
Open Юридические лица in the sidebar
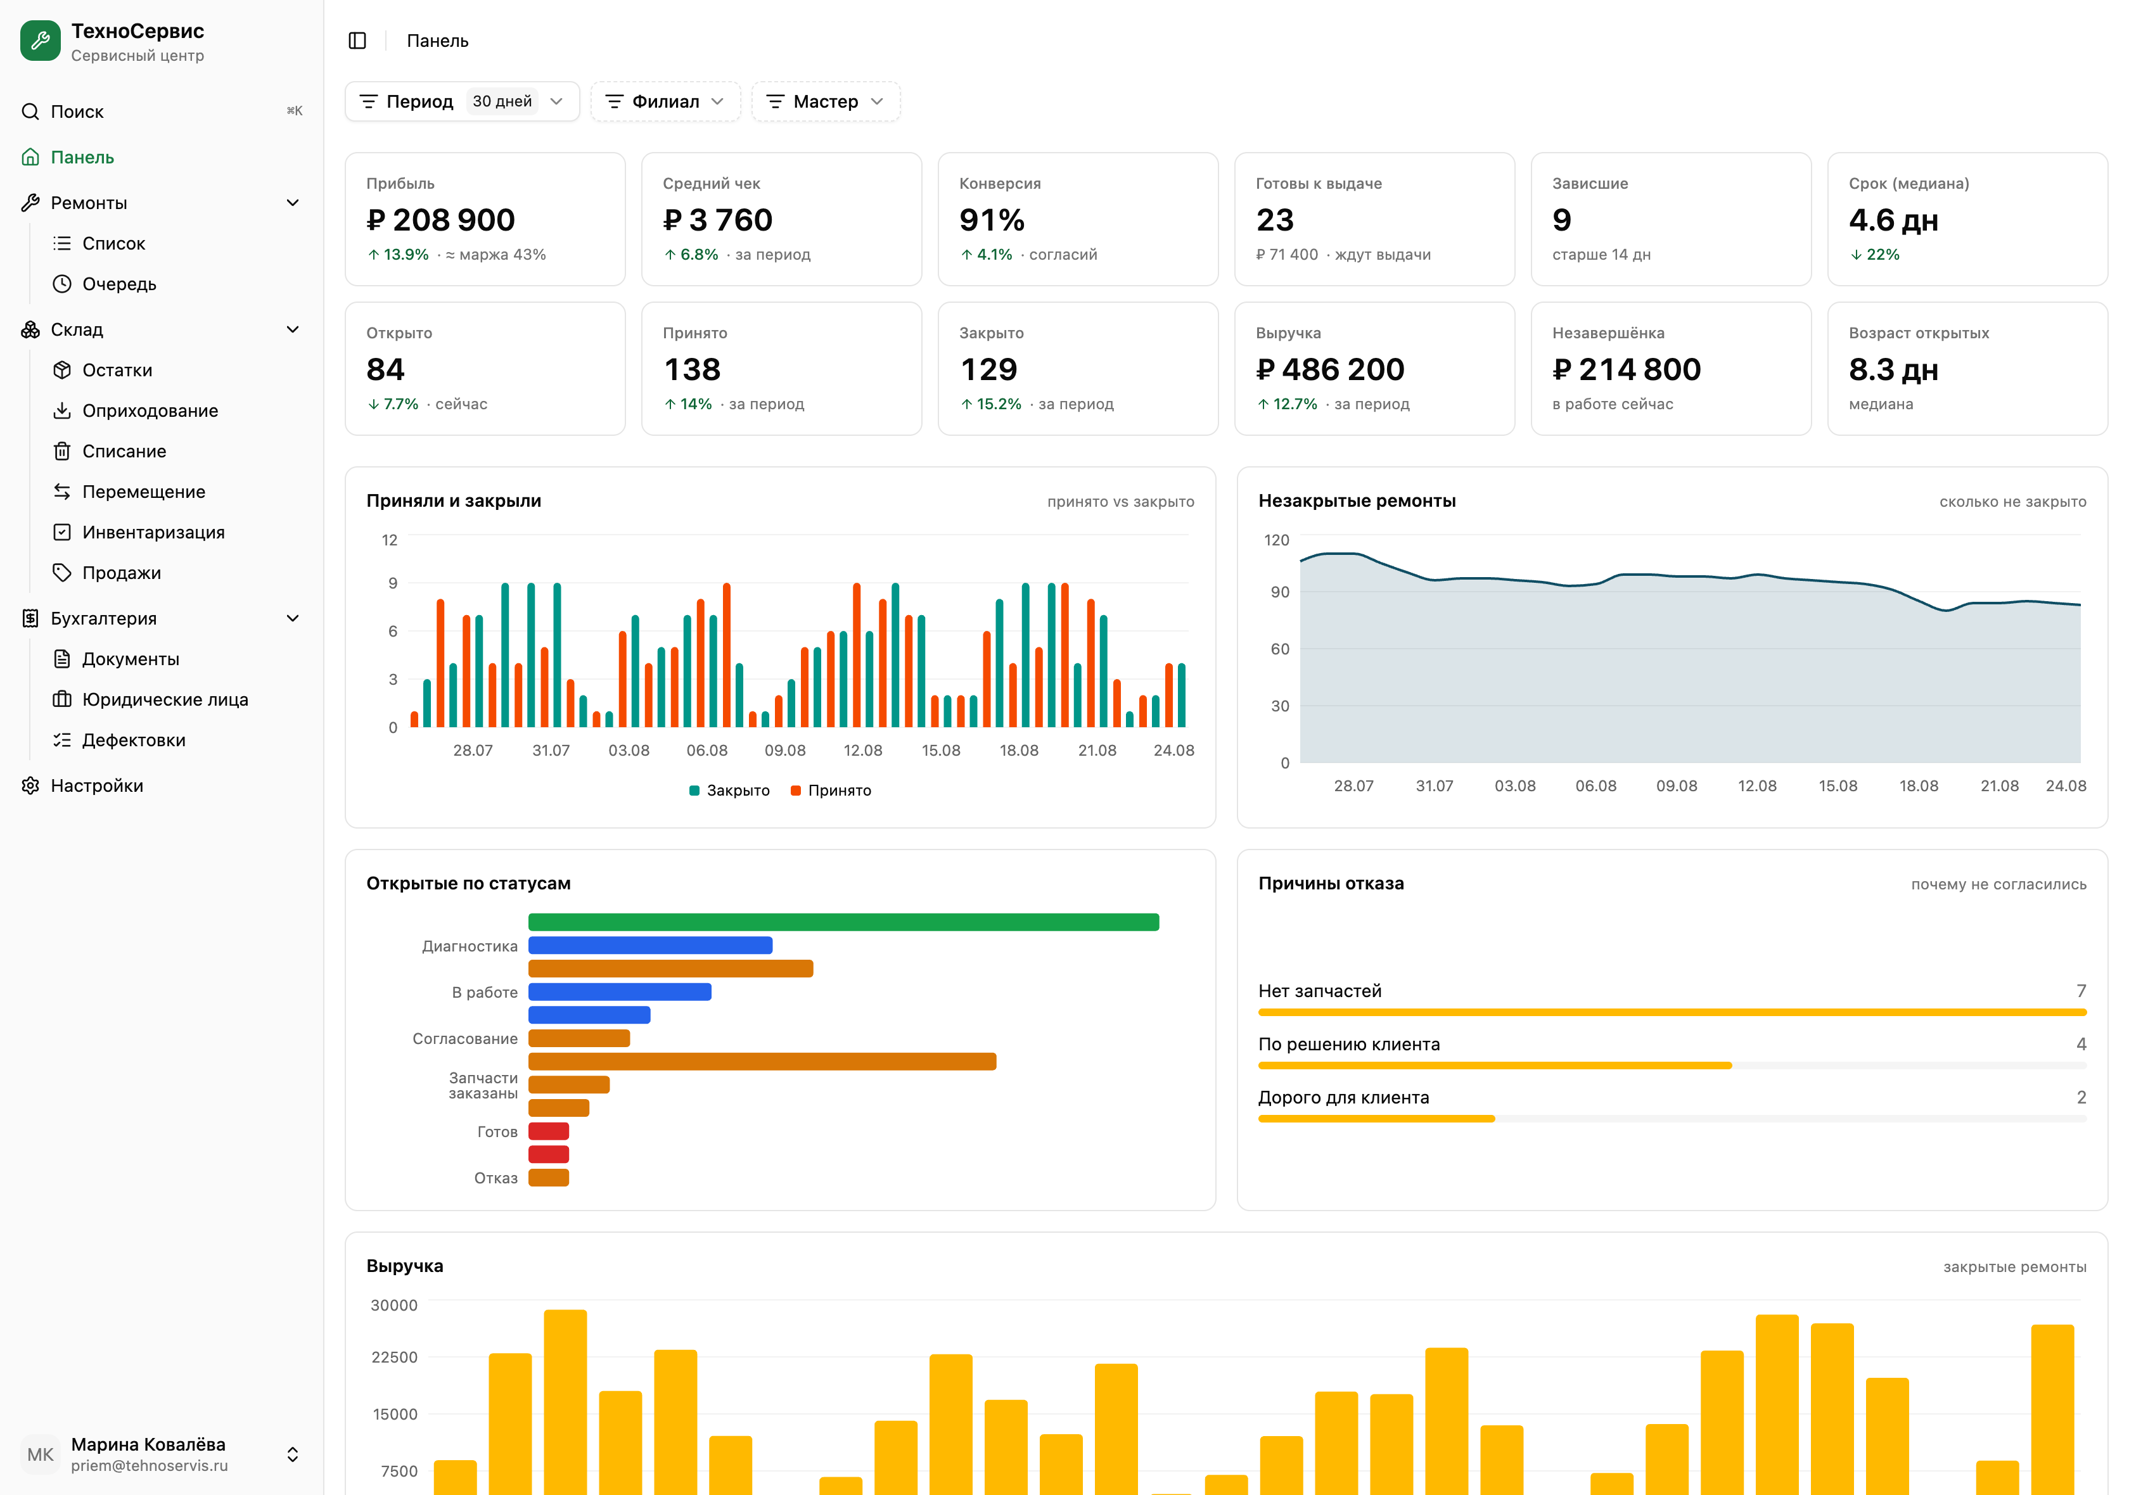[x=176, y=699]
